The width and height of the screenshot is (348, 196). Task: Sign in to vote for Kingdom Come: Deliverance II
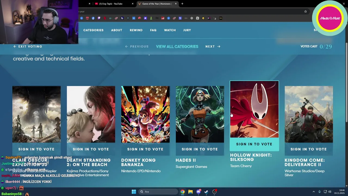click(309, 149)
